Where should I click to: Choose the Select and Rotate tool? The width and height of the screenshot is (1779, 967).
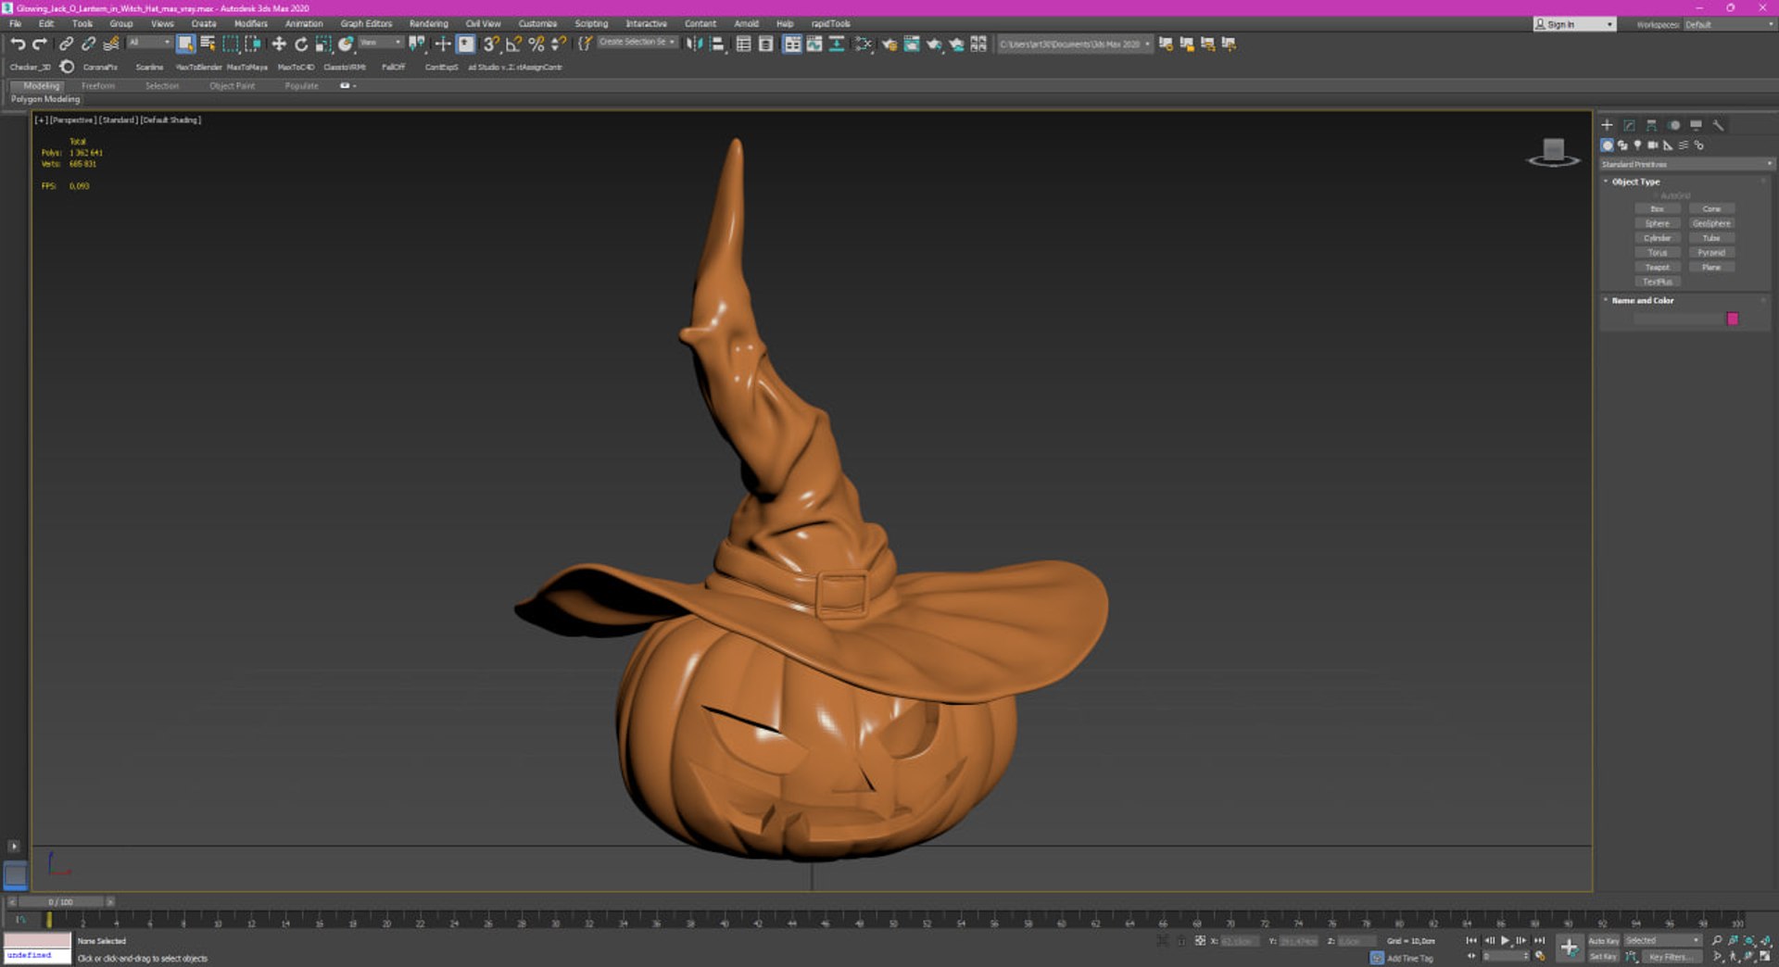301,44
